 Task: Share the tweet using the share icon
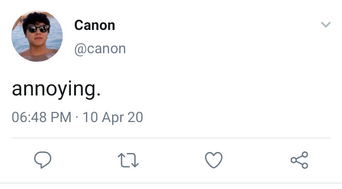point(299,160)
